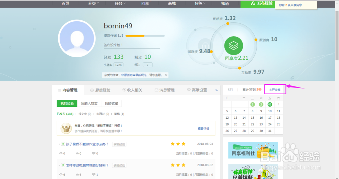339x179 pixels.
Task: Filter by 已发布 (133)
Action: coord(65,114)
